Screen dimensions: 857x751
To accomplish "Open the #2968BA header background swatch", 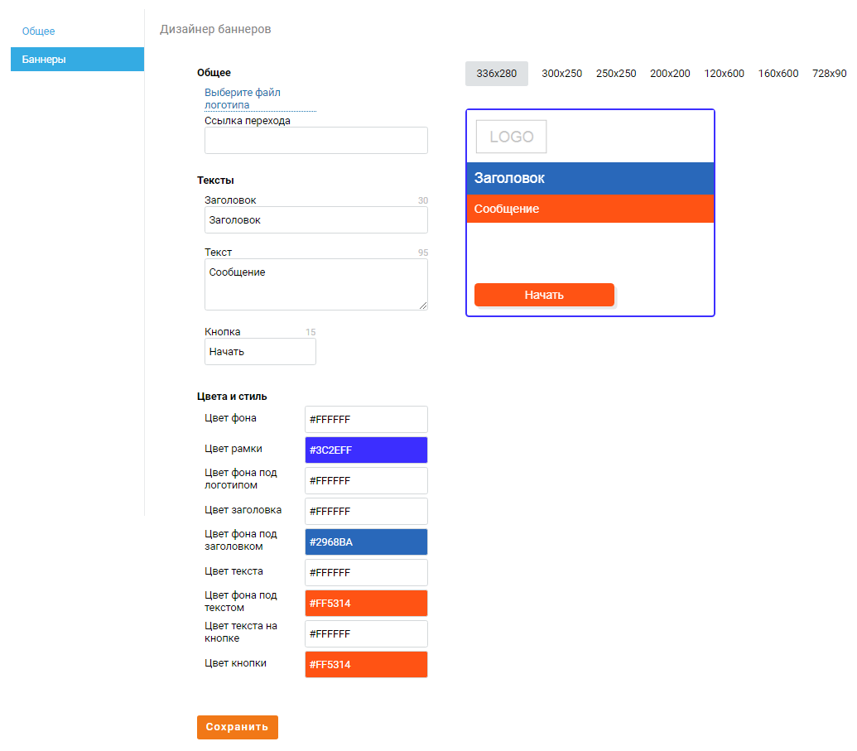I will pyautogui.click(x=366, y=542).
